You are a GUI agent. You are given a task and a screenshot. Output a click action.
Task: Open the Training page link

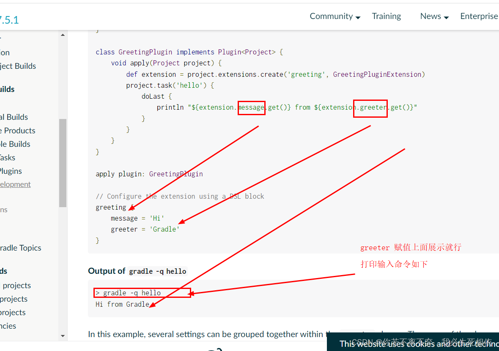pyautogui.click(x=387, y=16)
